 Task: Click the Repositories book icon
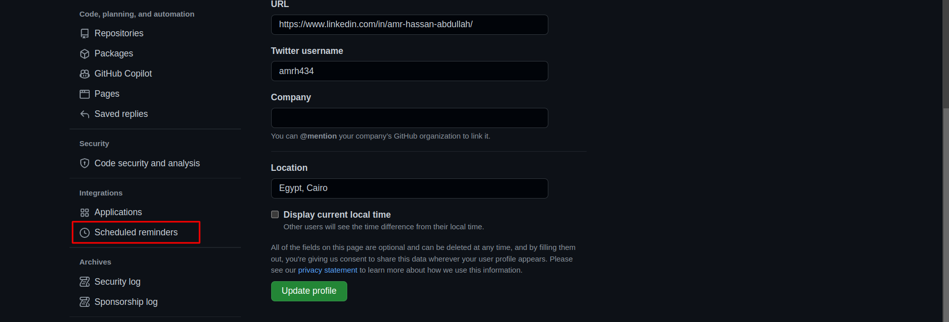pyautogui.click(x=85, y=34)
